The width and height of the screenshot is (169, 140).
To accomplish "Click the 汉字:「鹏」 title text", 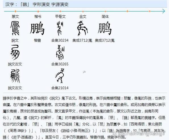I will pyautogui.click(x=17, y=5).
